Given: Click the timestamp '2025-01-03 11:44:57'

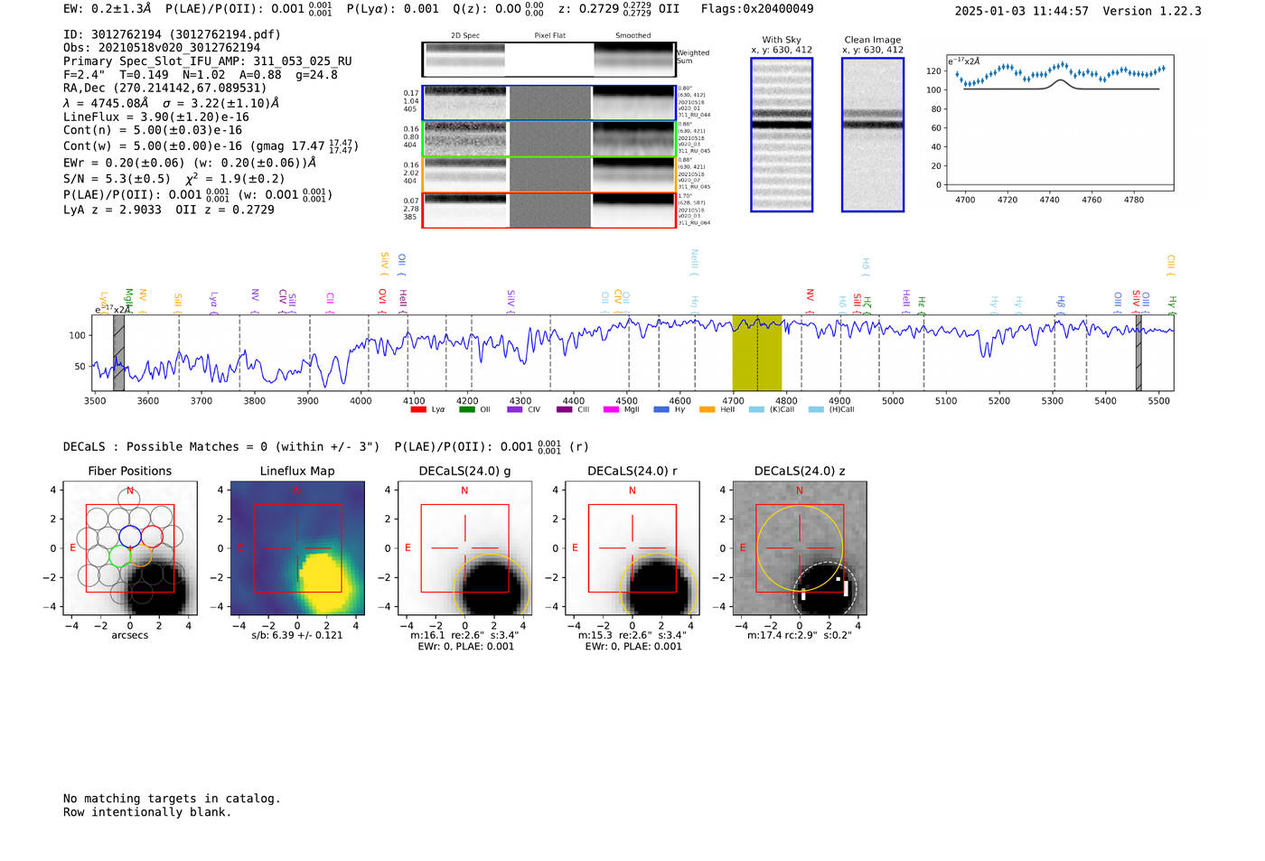Looking at the screenshot, I should point(1022,12).
